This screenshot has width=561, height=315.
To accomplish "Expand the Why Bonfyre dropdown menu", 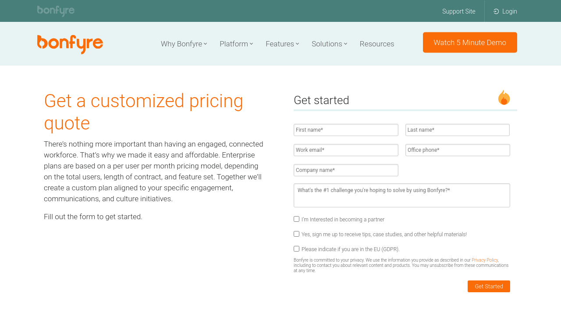I will pos(184,44).
